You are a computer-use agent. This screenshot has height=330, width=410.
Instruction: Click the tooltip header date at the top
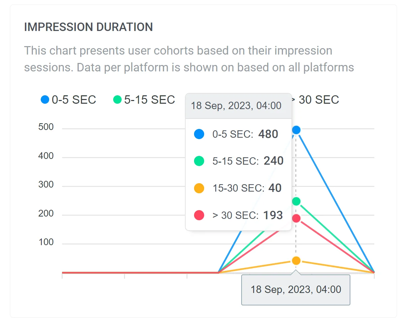pyautogui.click(x=236, y=106)
